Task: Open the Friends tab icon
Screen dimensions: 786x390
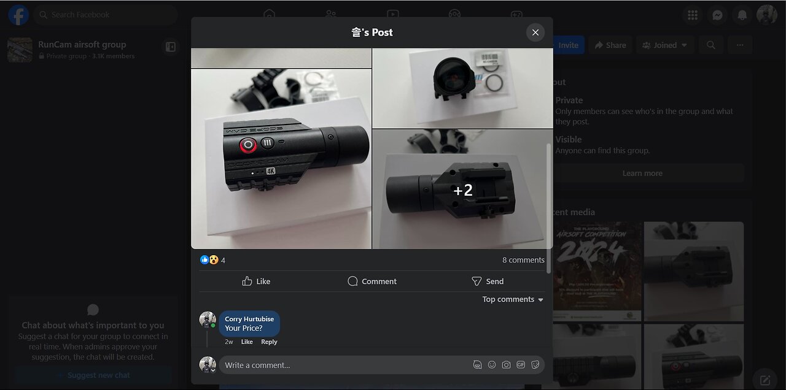Action: point(331,15)
